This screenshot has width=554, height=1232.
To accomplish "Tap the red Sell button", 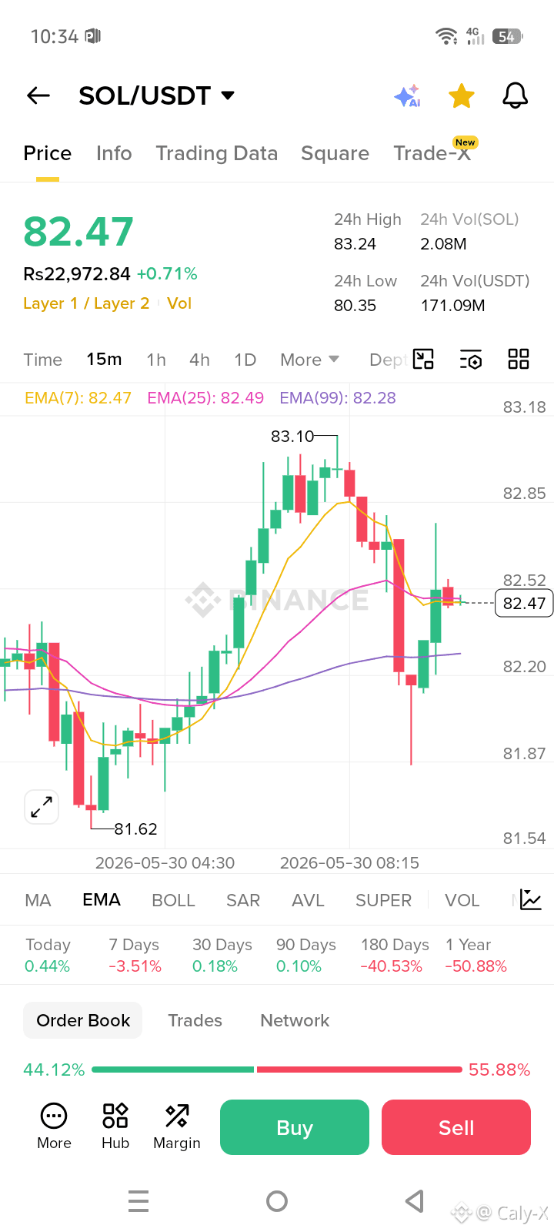I will coord(456,1127).
